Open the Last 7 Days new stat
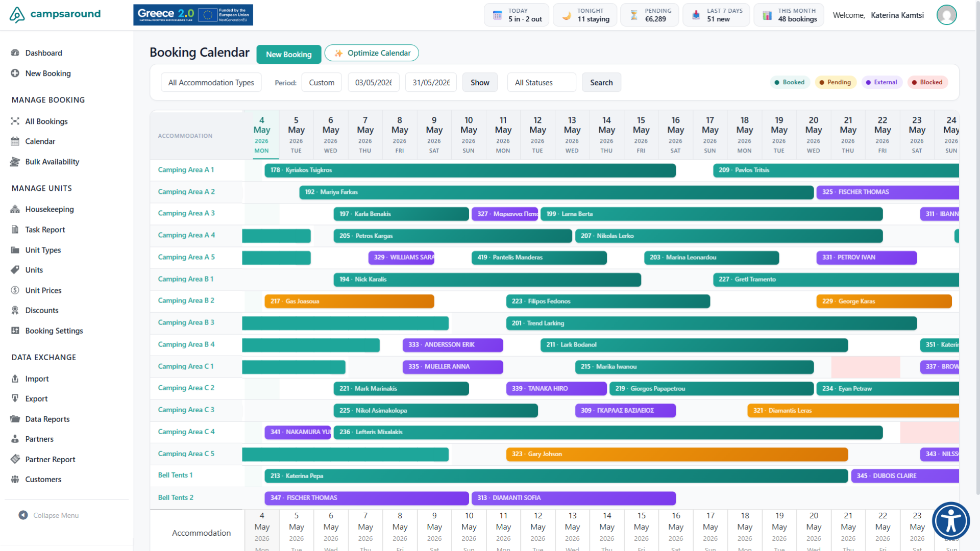 tap(716, 15)
